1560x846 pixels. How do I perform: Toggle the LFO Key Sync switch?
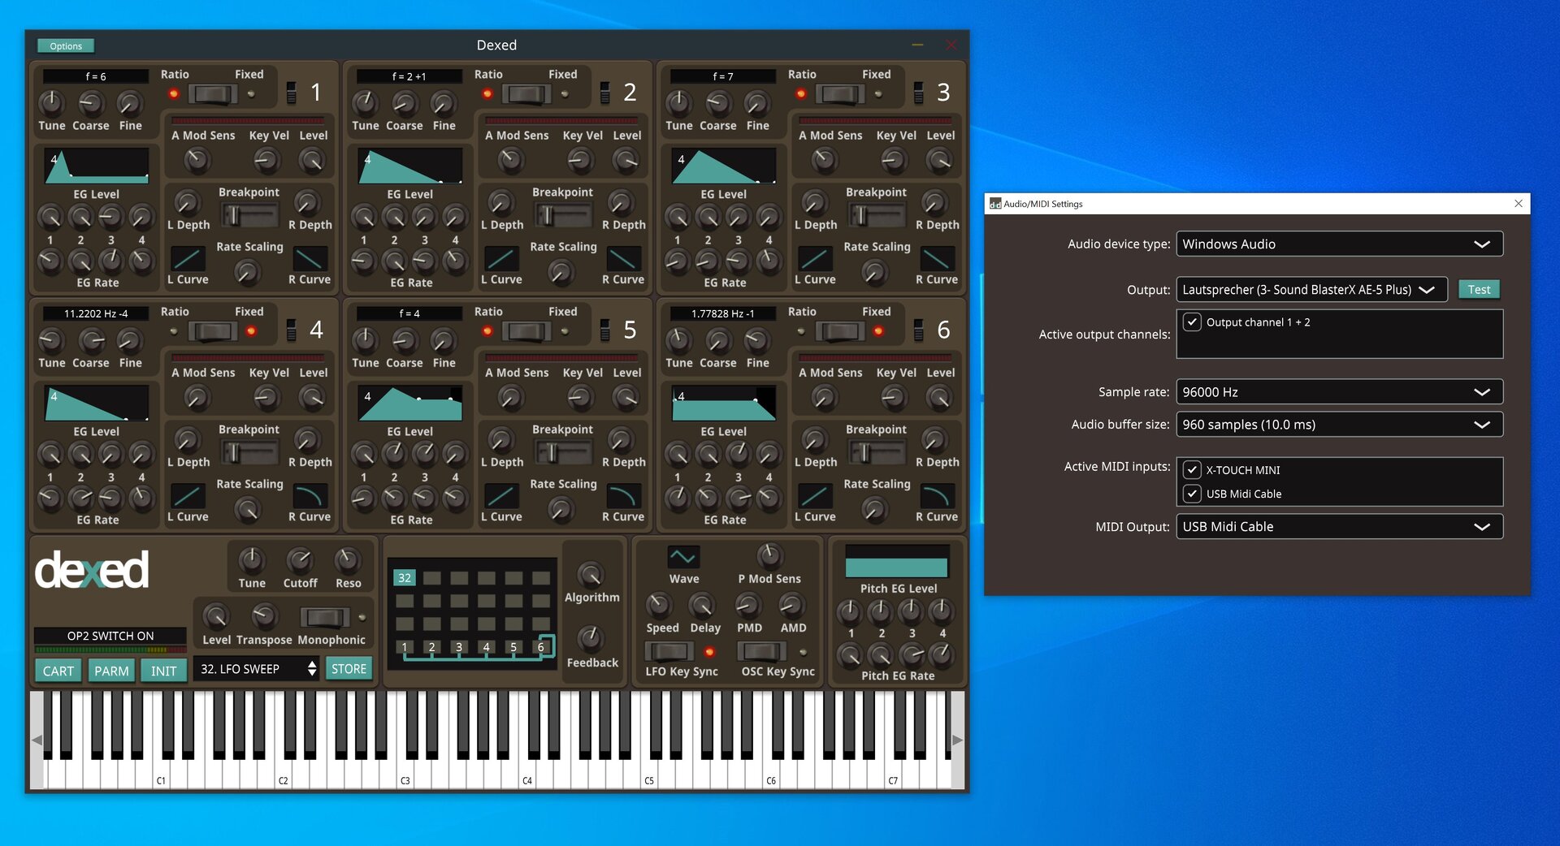[x=669, y=651]
